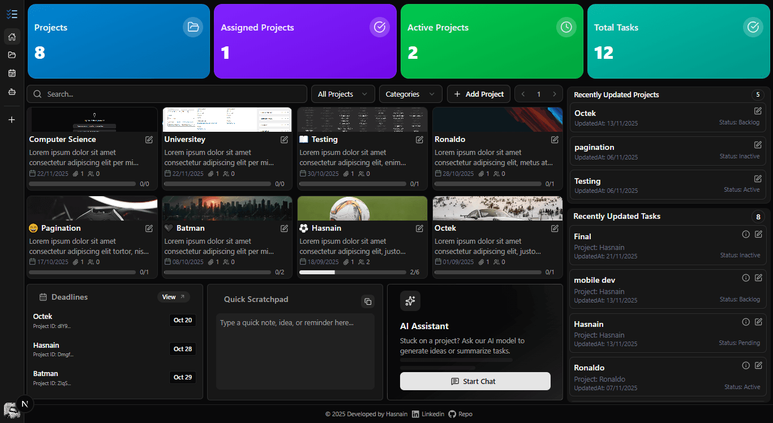Open the Deadlines View link
Screen dimensions: 773x423
[x=173, y=296]
